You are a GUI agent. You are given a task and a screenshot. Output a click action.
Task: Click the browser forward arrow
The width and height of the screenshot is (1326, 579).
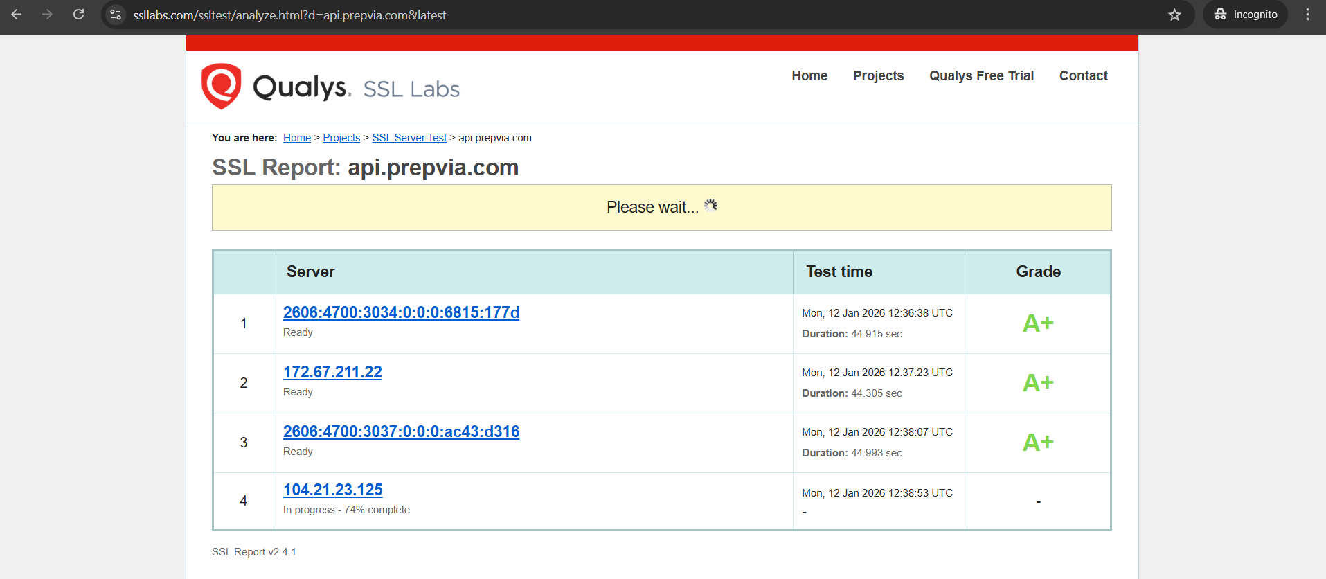pos(47,15)
